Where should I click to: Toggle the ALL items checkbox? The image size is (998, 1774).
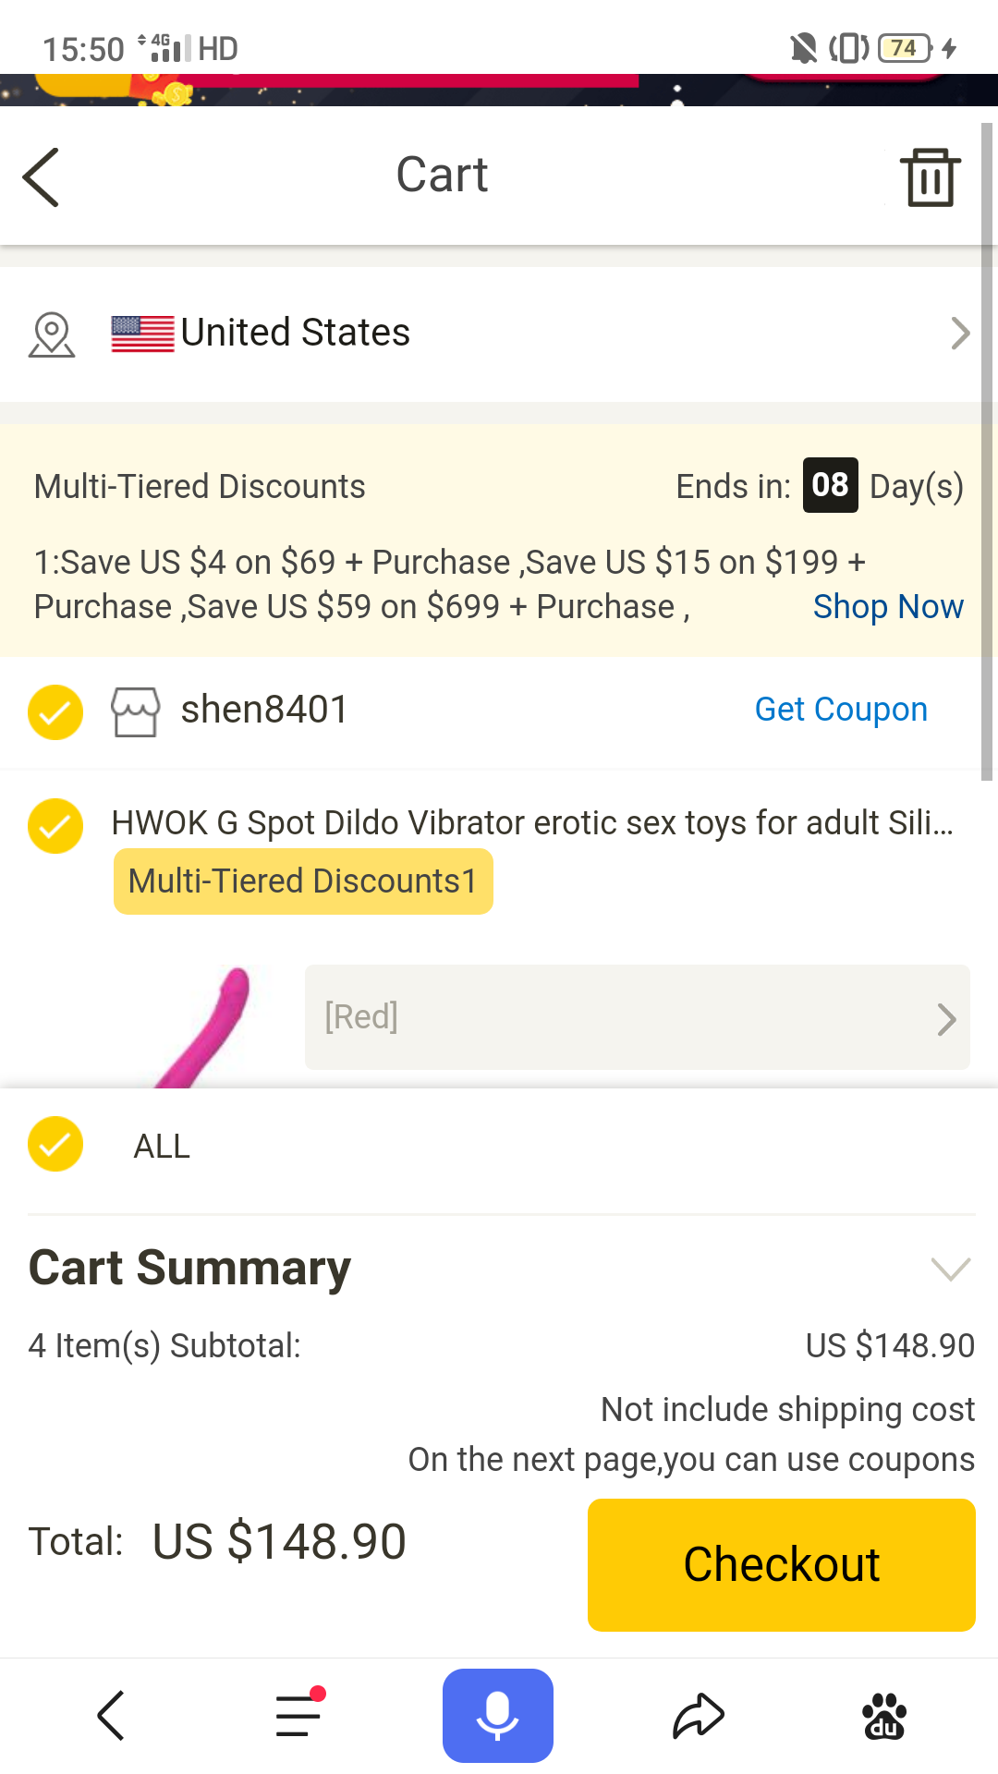(x=55, y=1144)
